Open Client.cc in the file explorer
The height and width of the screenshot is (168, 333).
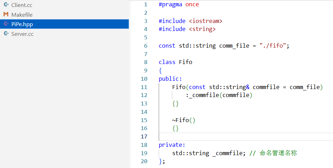(x=65, y=5)
